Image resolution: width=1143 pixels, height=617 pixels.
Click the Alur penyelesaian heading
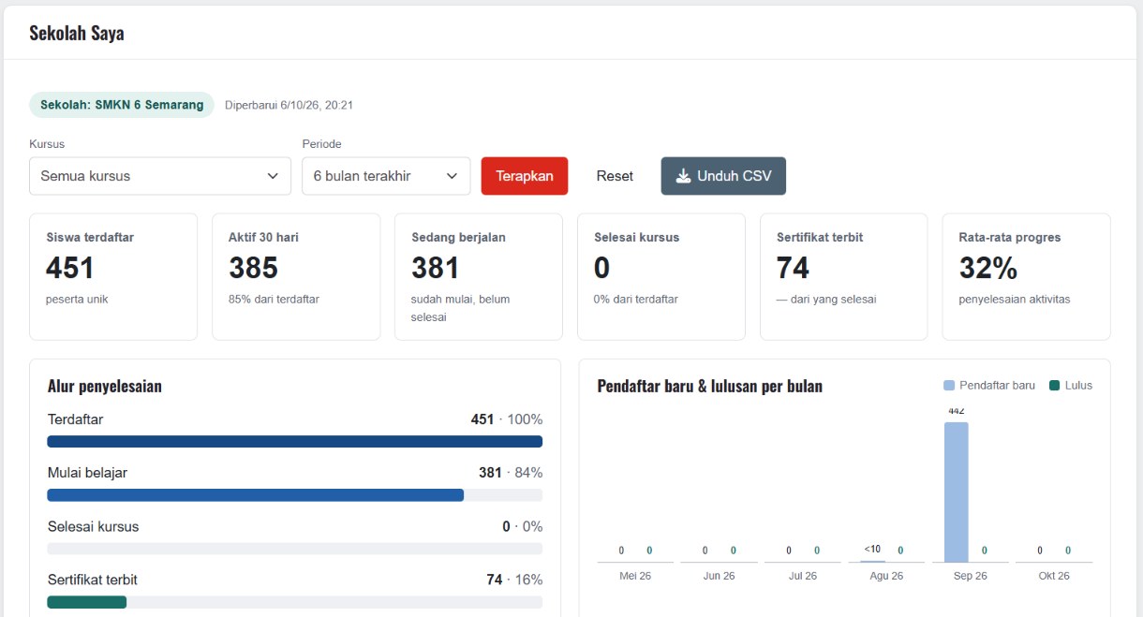105,386
